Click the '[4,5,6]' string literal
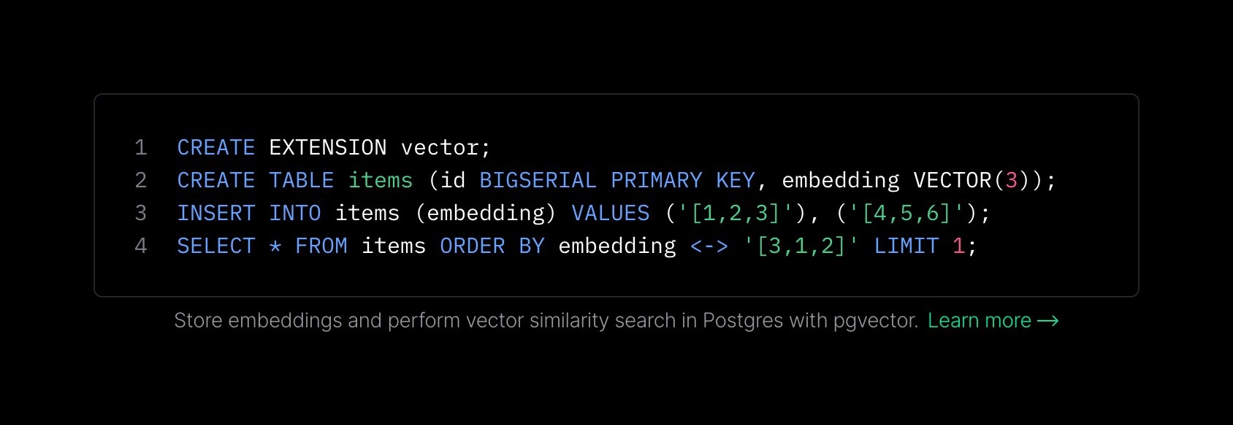The image size is (1233, 425). (906, 214)
